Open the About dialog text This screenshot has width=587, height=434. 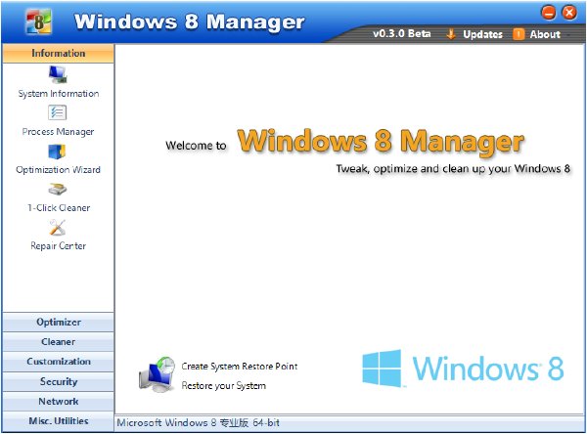[x=545, y=34]
